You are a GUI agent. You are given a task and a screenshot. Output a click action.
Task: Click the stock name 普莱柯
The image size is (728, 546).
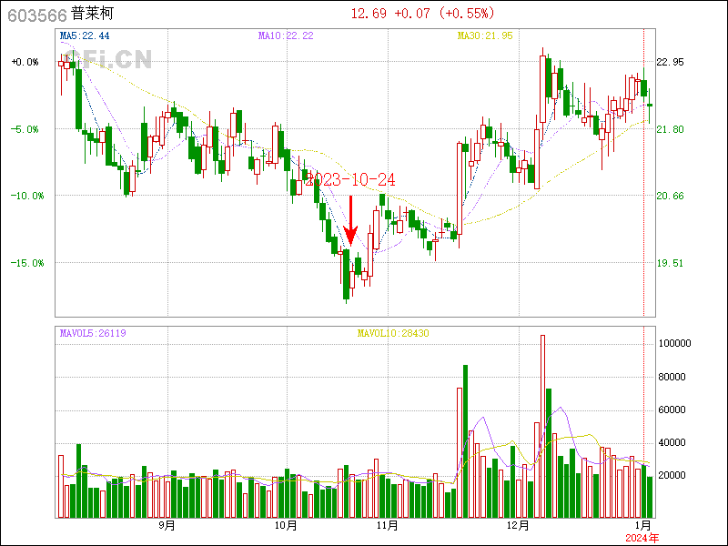94,15
